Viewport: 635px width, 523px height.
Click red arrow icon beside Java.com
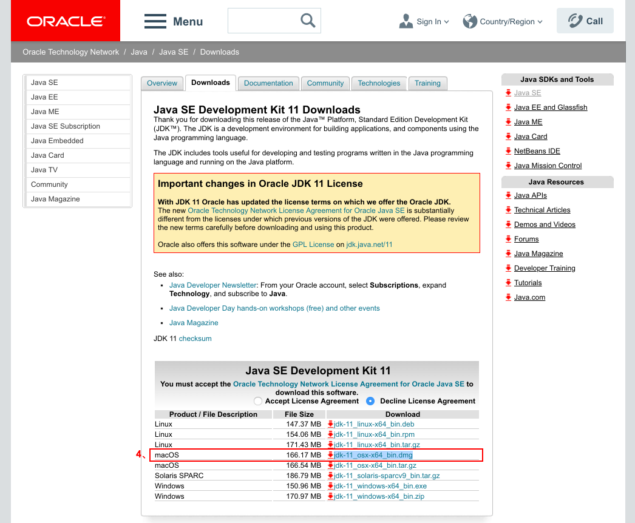(508, 297)
